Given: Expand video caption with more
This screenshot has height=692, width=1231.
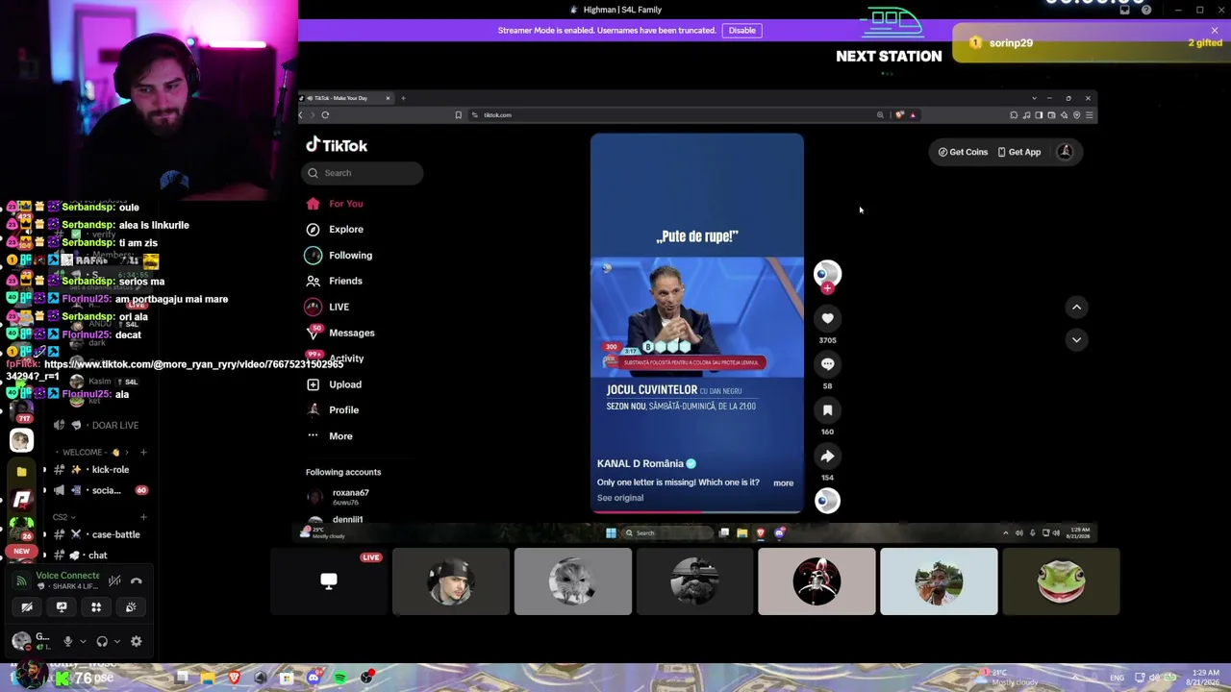Looking at the screenshot, I should 783,482.
